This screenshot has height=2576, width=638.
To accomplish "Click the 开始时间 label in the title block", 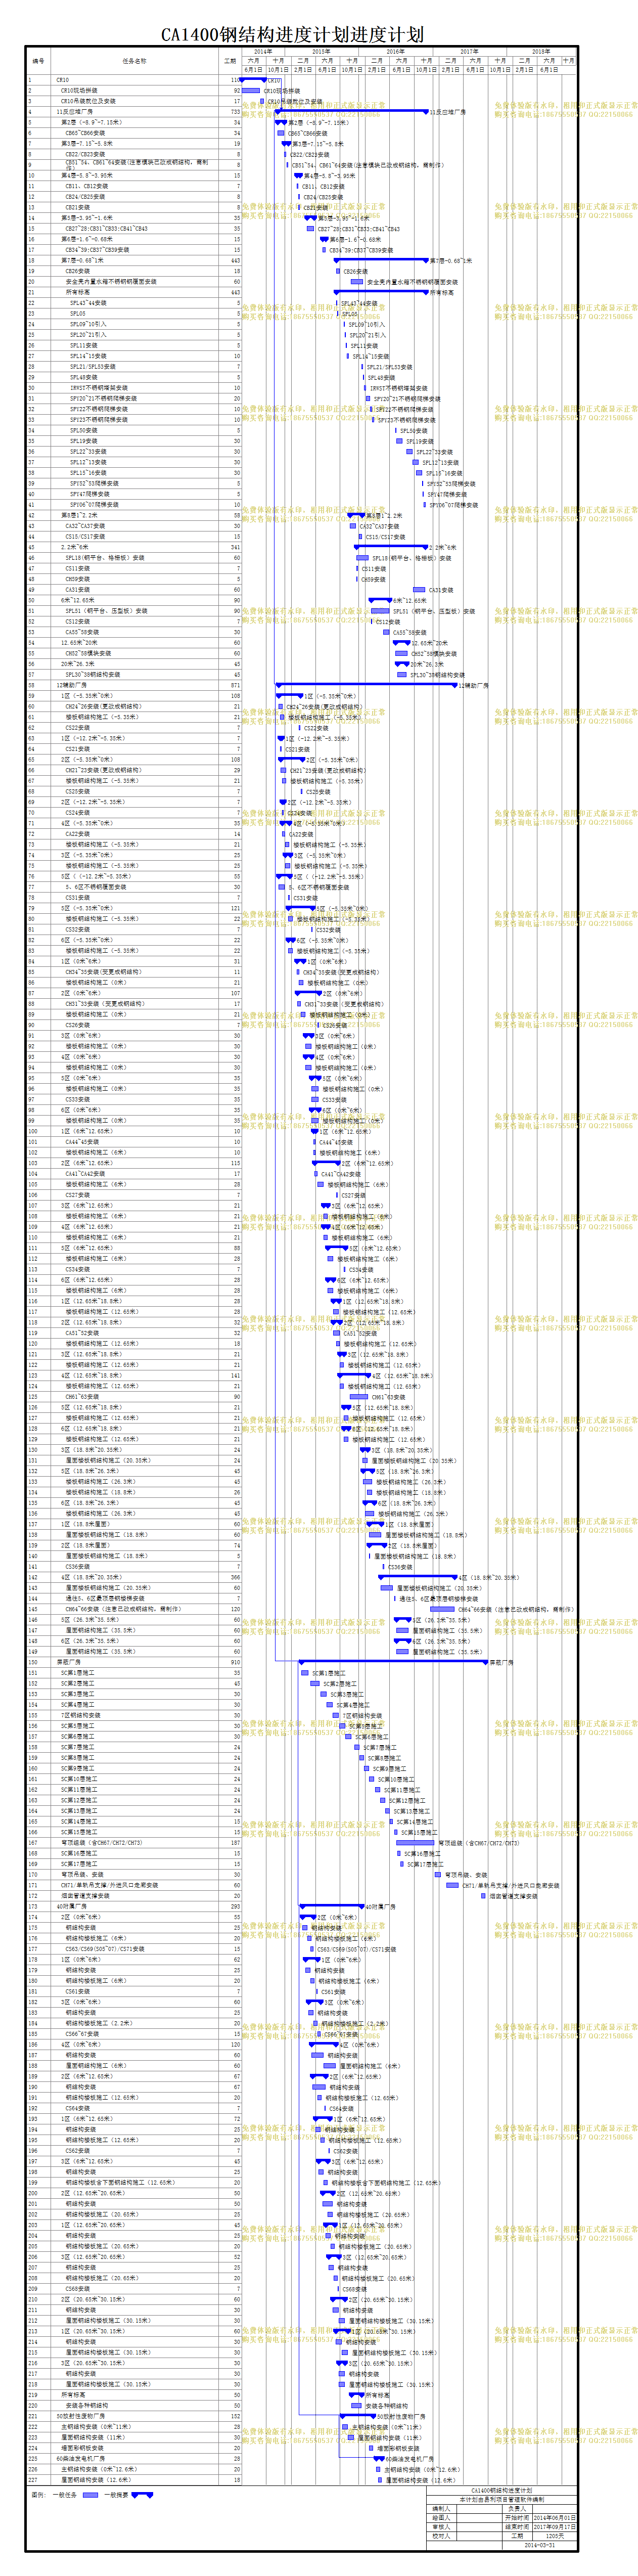I will click(x=517, y=2518).
